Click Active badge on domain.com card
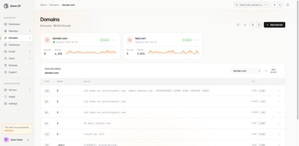Image resolution: width=299 pixels, height=146 pixels. click(x=105, y=40)
